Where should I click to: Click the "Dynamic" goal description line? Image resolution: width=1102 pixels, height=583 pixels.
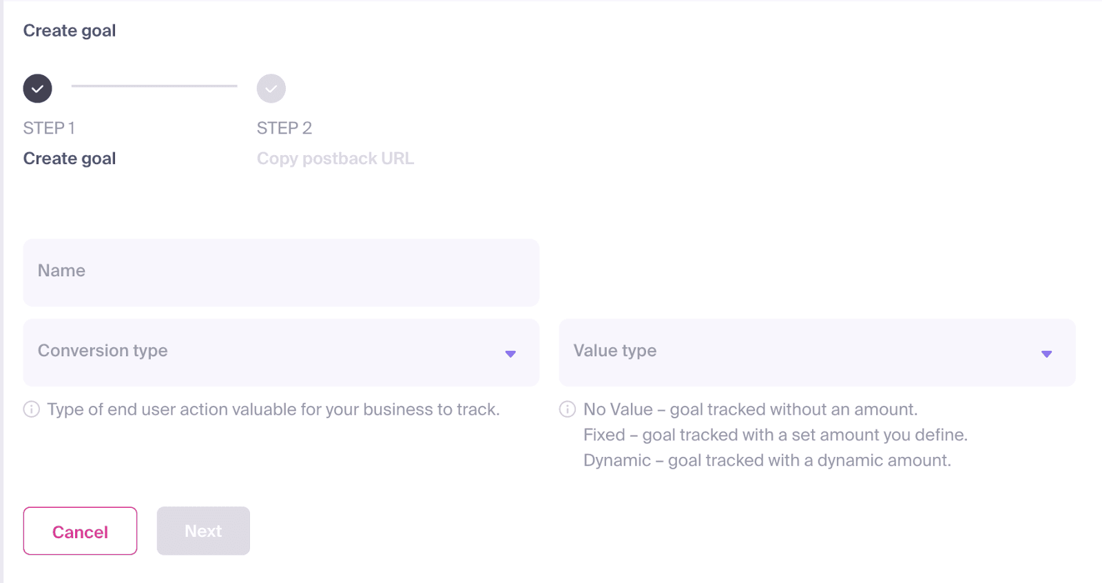coord(767,460)
